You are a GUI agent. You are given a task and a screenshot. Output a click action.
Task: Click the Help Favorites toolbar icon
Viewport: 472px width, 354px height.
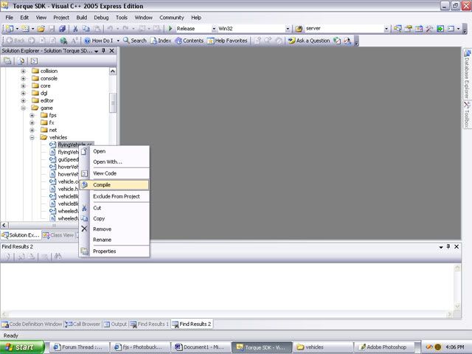pos(227,41)
